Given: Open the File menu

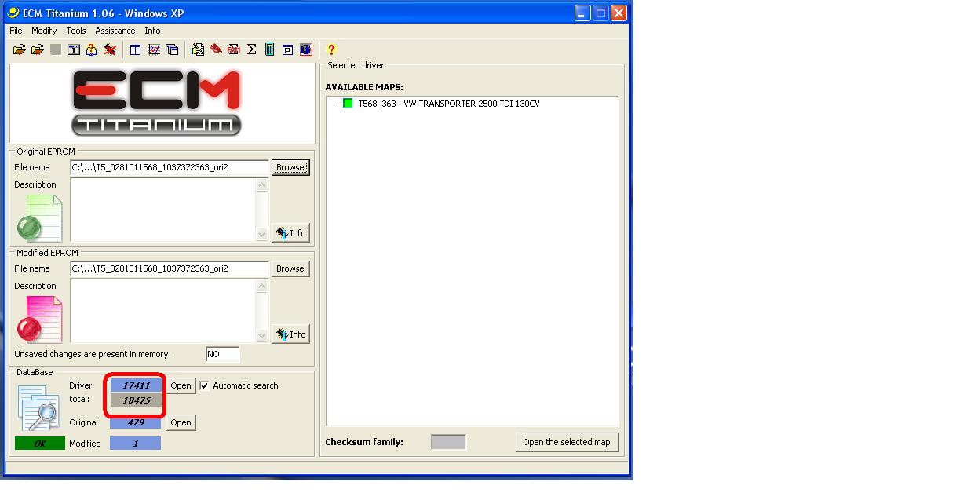Looking at the screenshot, I should tap(16, 31).
